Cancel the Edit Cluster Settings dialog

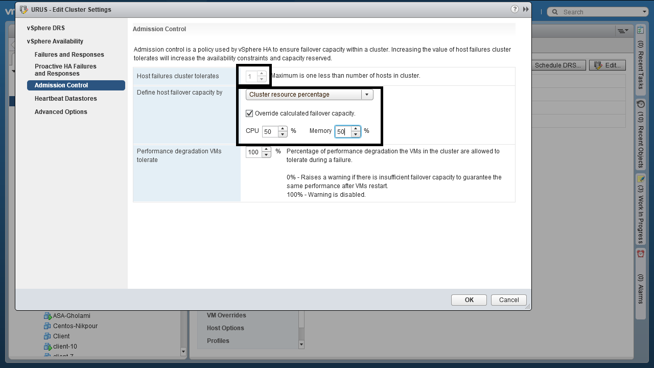point(508,300)
